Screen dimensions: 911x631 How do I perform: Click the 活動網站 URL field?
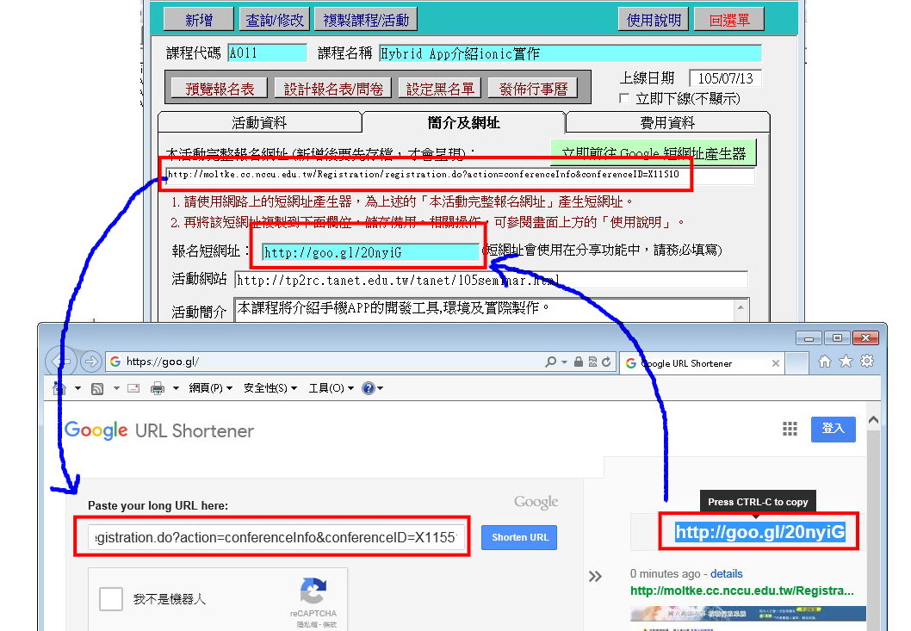491,280
